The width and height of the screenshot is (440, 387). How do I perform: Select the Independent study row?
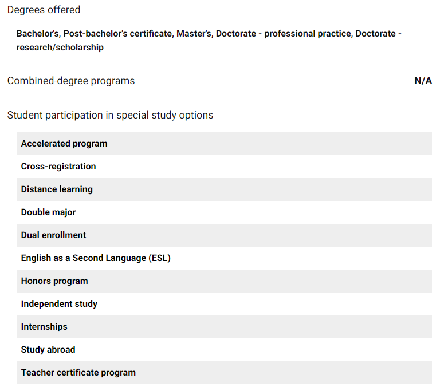click(x=59, y=304)
